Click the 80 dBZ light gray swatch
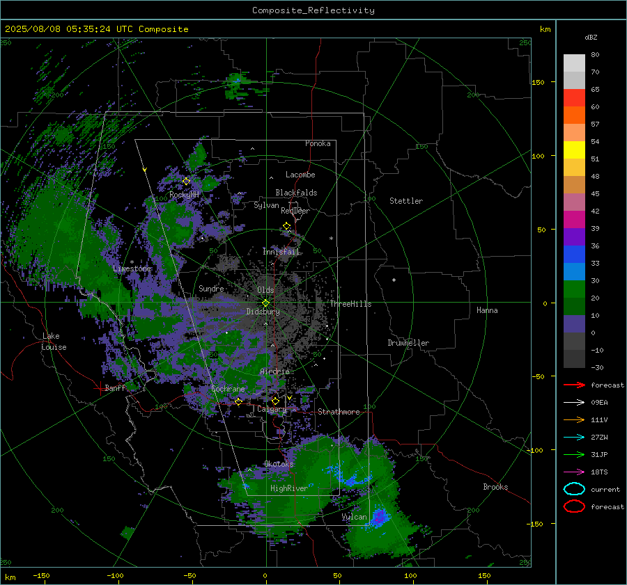This screenshot has height=585, width=627. point(574,63)
